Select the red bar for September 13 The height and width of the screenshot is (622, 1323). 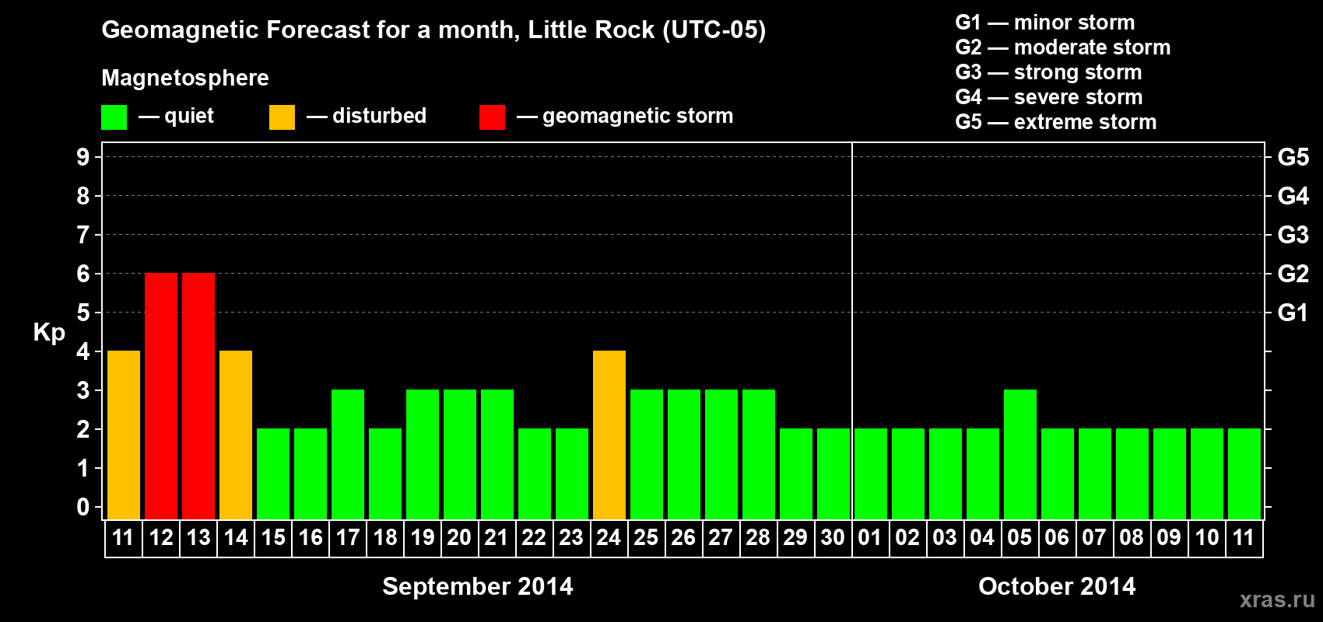198,396
